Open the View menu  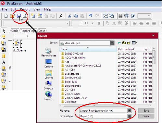(37, 9)
